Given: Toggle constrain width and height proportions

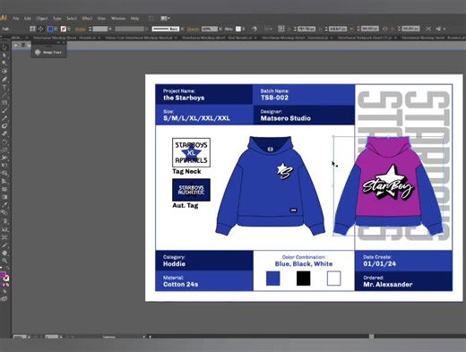Looking at the screenshot, I should click(x=385, y=29).
